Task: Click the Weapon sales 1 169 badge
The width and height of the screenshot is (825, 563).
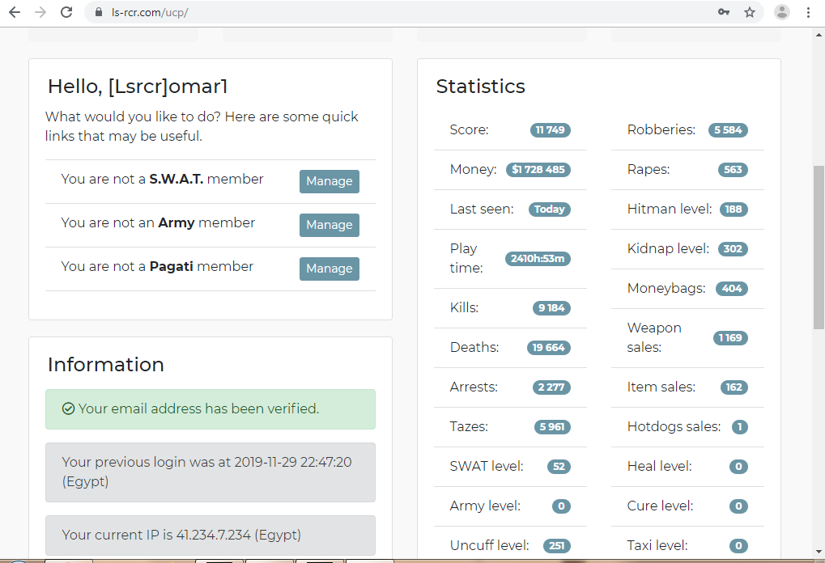Action: coord(730,338)
